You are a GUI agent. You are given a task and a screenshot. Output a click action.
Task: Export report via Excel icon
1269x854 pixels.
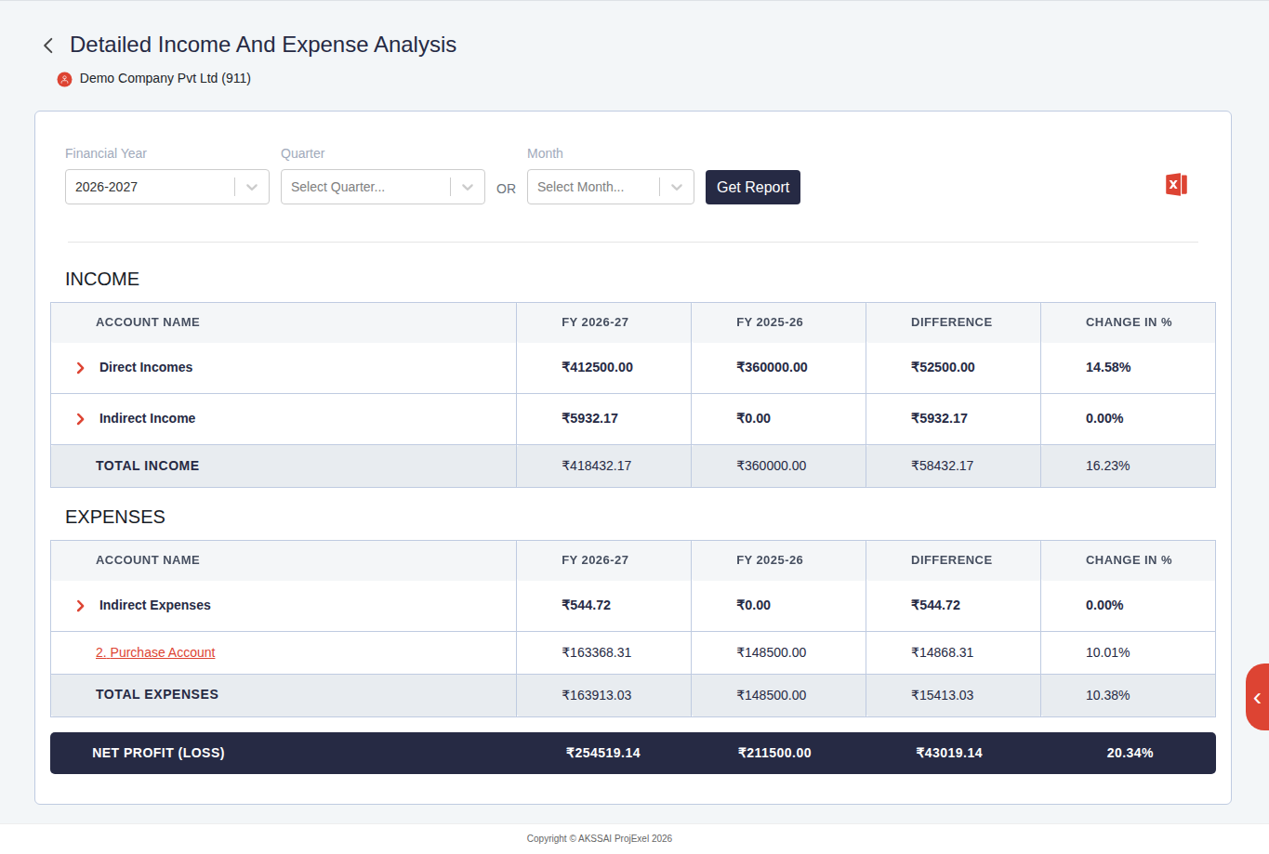point(1176,185)
